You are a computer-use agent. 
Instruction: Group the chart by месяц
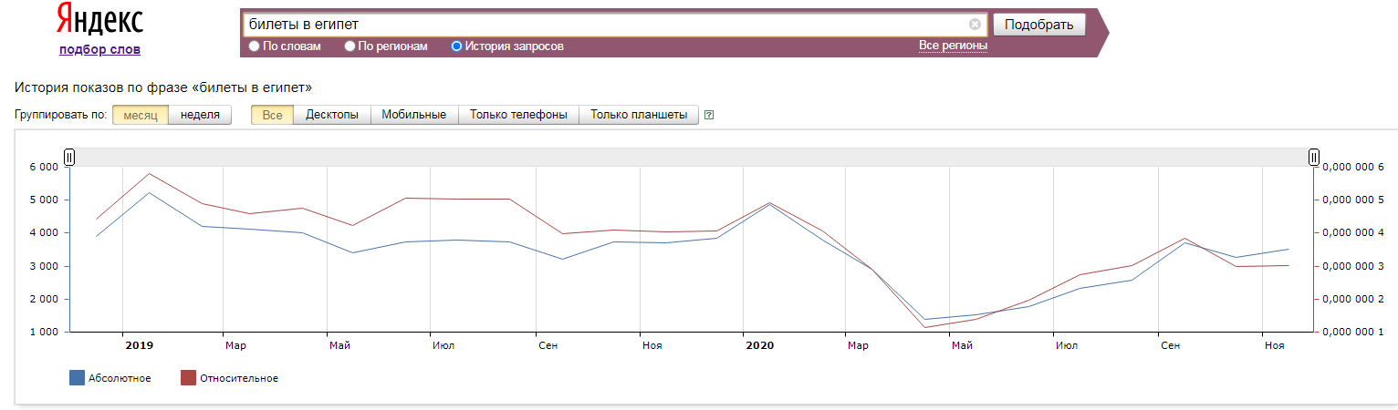click(141, 115)
